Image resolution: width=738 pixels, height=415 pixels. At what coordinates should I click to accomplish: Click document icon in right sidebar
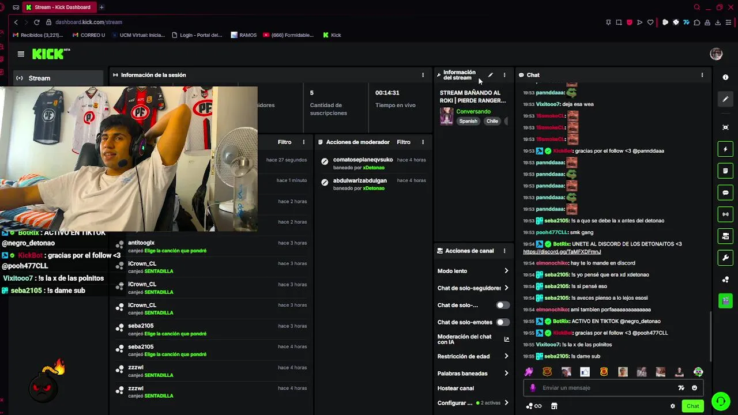click(x=725, y=171)
